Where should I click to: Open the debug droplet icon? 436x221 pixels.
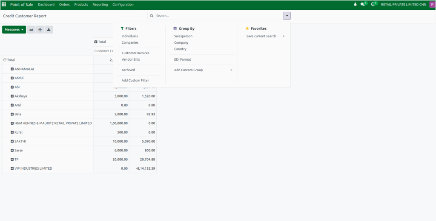[355, 4]
